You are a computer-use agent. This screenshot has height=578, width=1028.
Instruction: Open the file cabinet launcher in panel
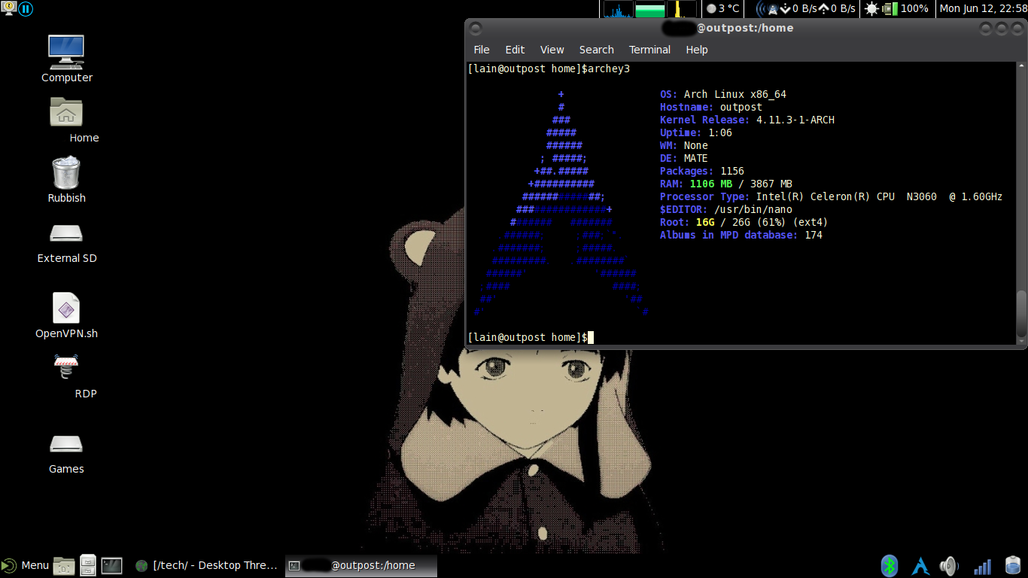(x=88, y=566)
